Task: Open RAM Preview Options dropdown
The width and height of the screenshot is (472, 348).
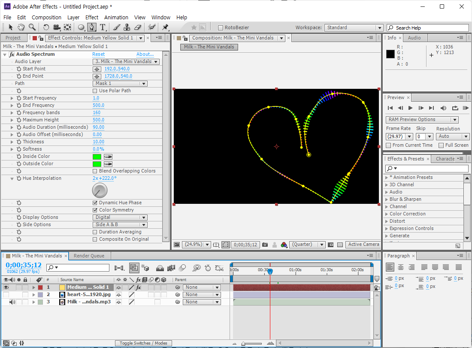Action: 422,120
